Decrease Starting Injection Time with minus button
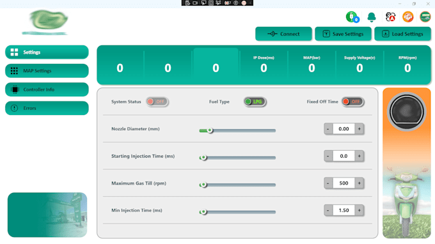 (x=328, y=156)
